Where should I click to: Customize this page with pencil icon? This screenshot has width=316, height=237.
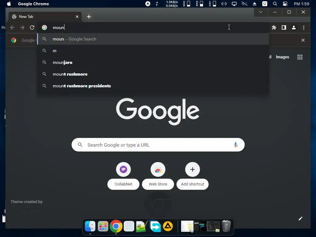(x=301, y=218)
